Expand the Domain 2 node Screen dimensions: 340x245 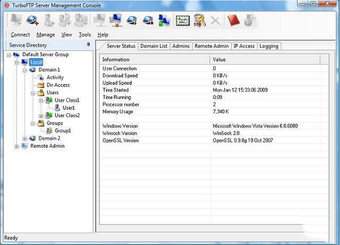coord(25,139)
